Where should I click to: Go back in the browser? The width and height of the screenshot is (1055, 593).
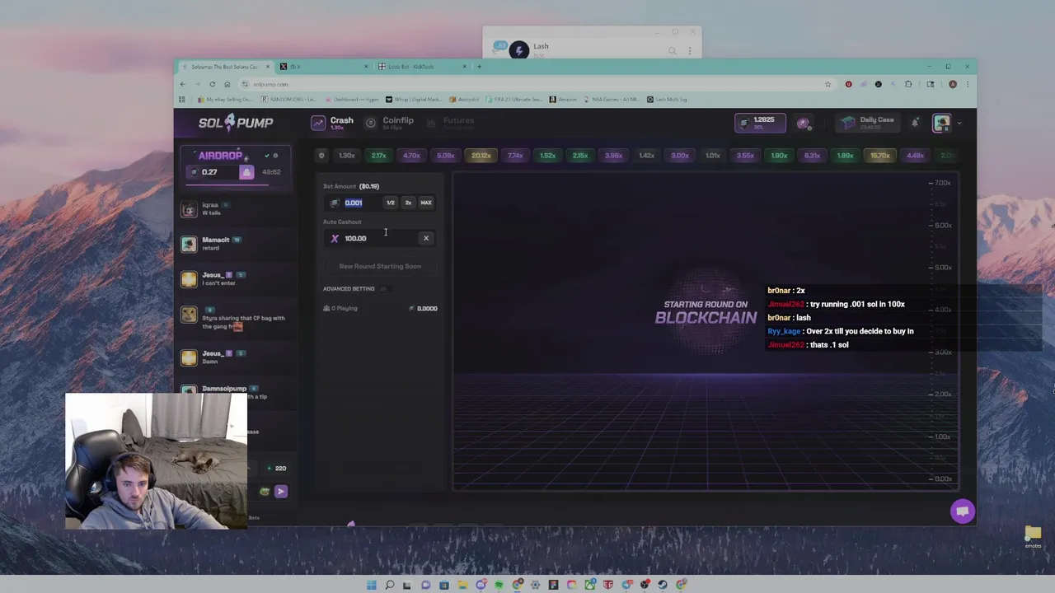[183, 84]
